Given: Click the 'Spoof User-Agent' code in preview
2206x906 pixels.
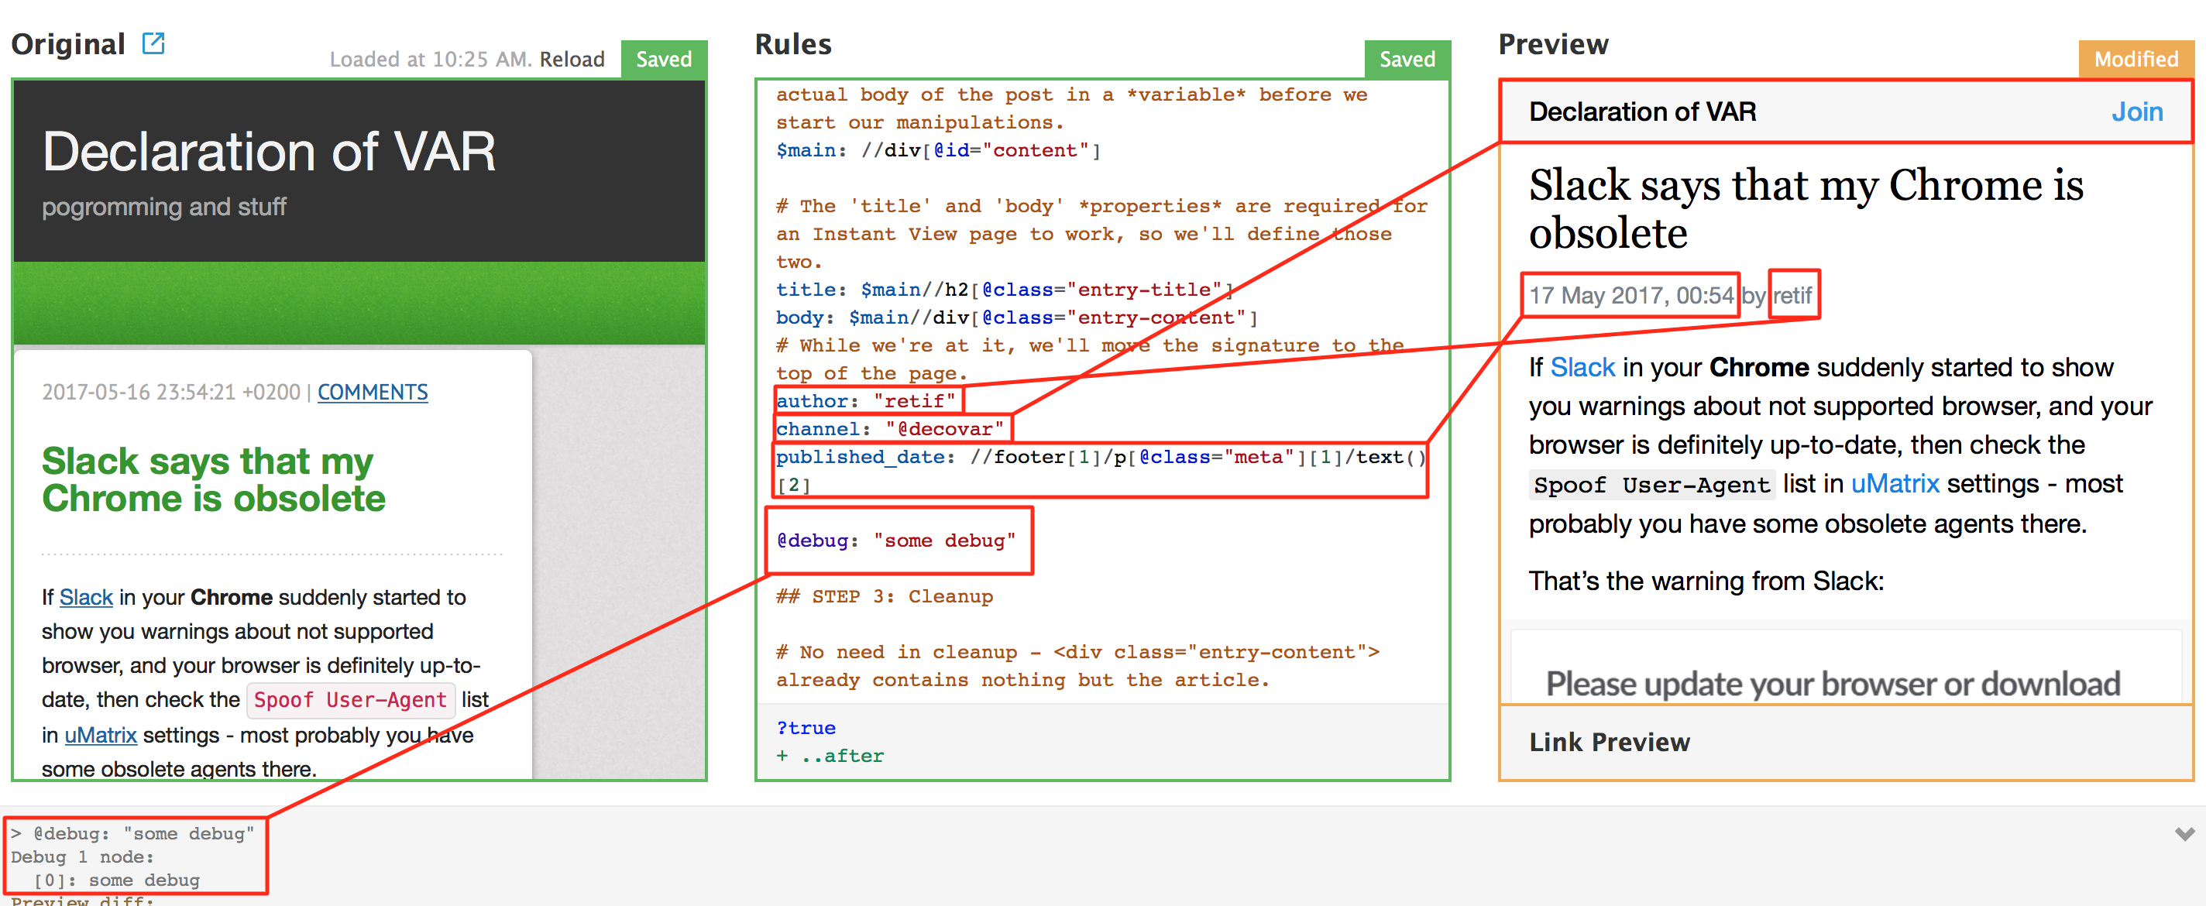Looking at the screenshot, I should click(1652, 485).
